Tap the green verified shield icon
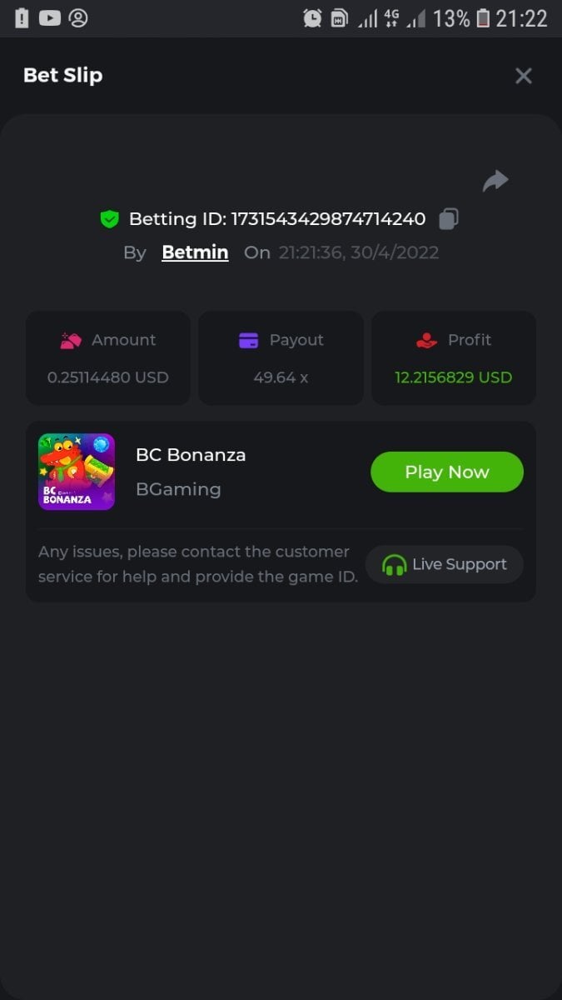This screenshot has width=562, height=1000. tap(109, 219)
